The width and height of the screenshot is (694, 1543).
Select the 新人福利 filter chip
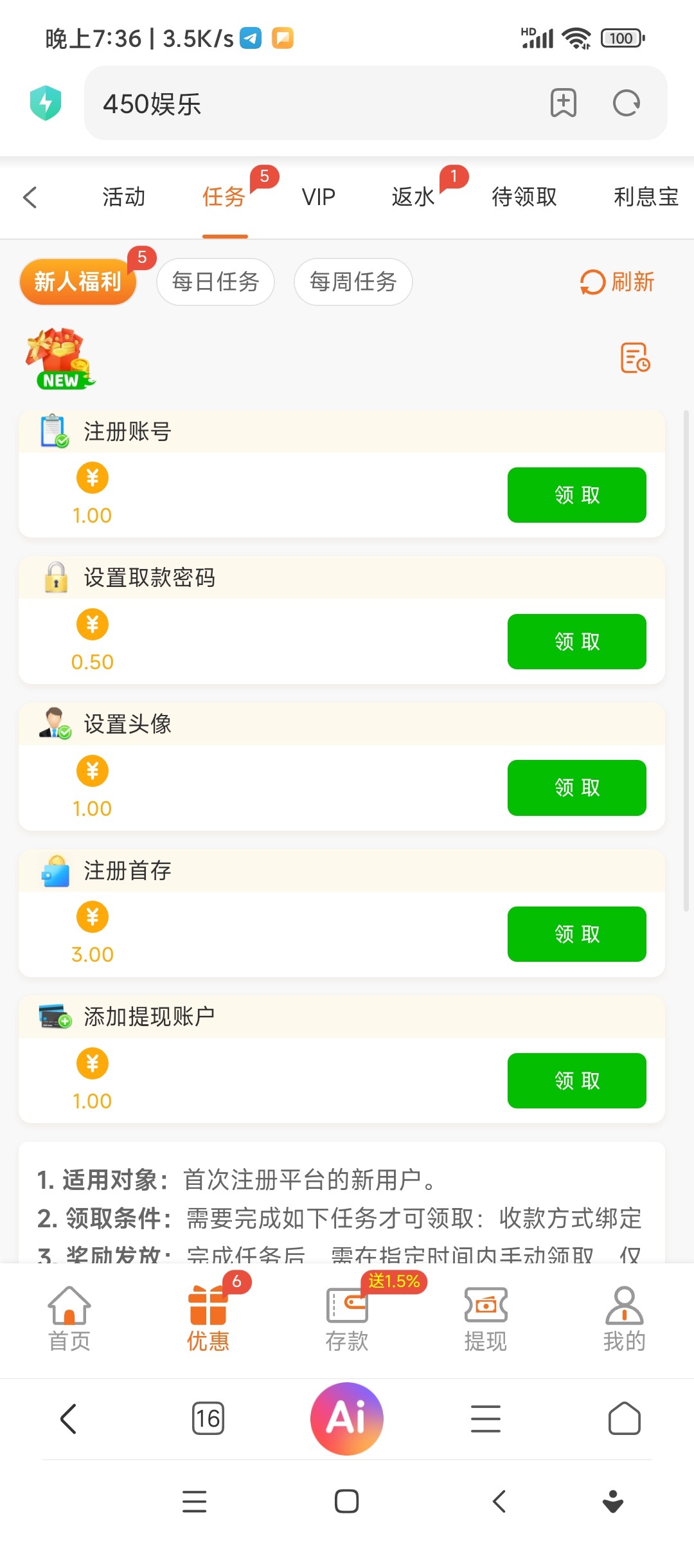(78, 282)
